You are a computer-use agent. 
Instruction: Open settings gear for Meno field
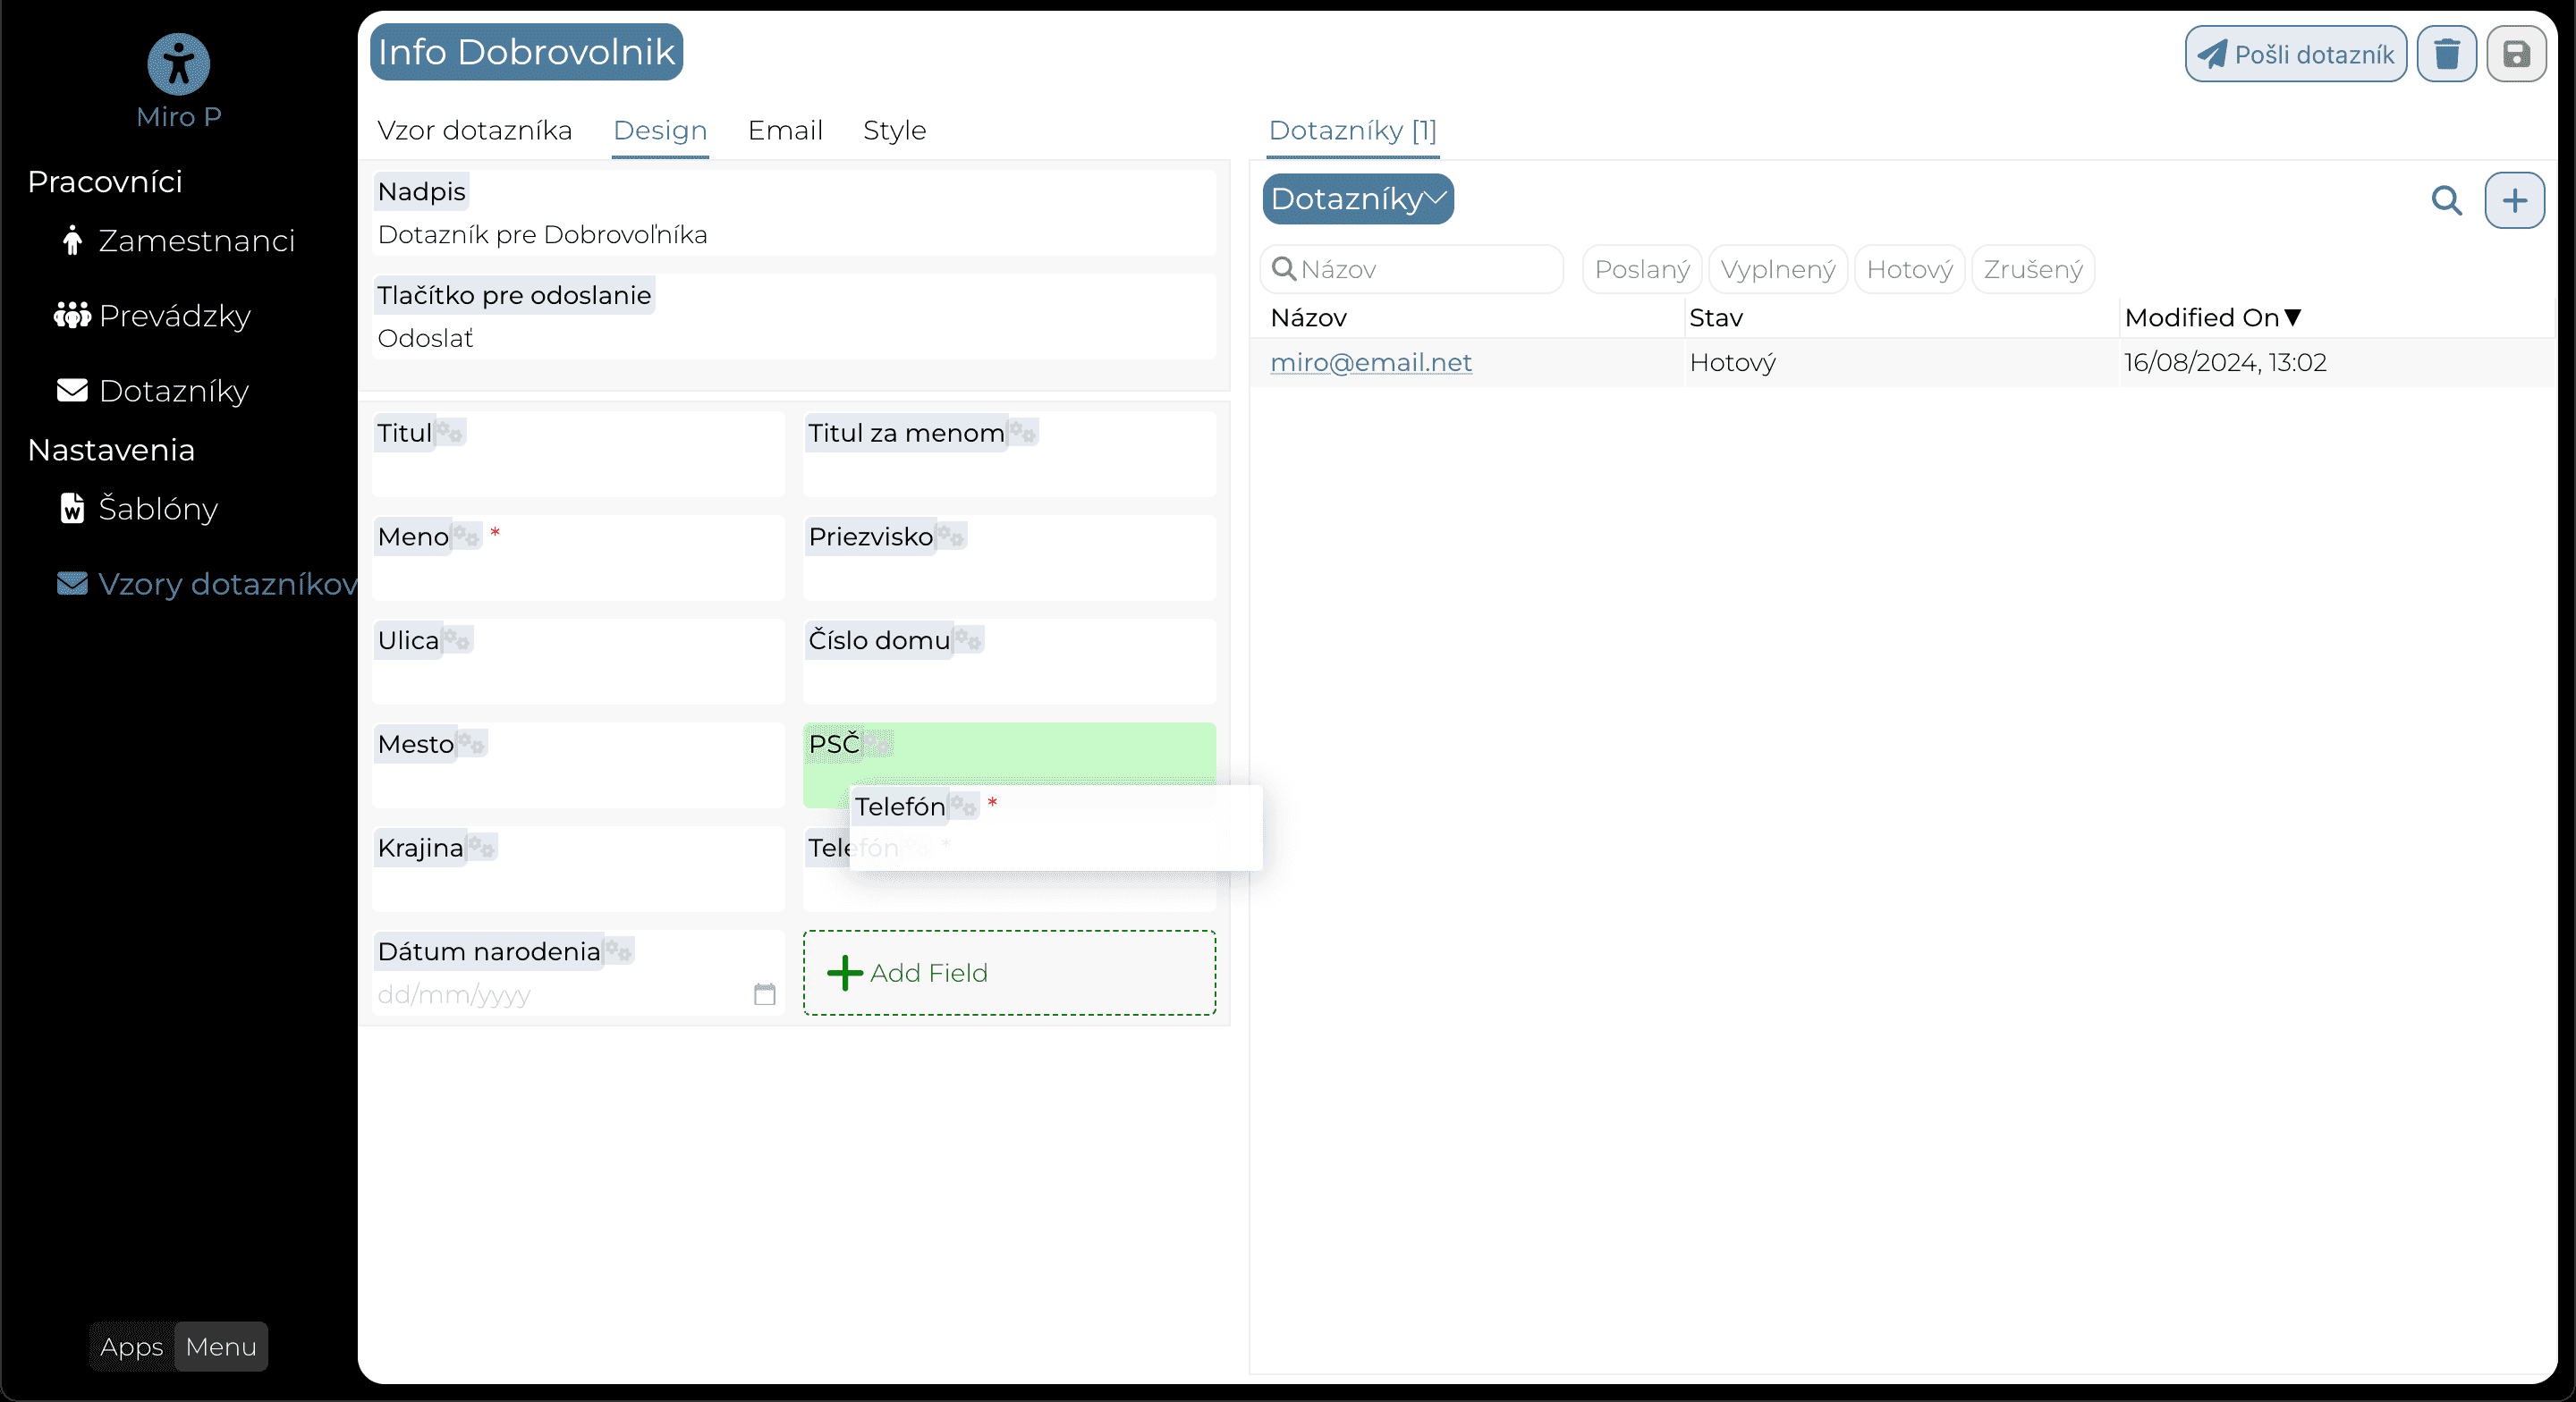click(x=466, y=537)
